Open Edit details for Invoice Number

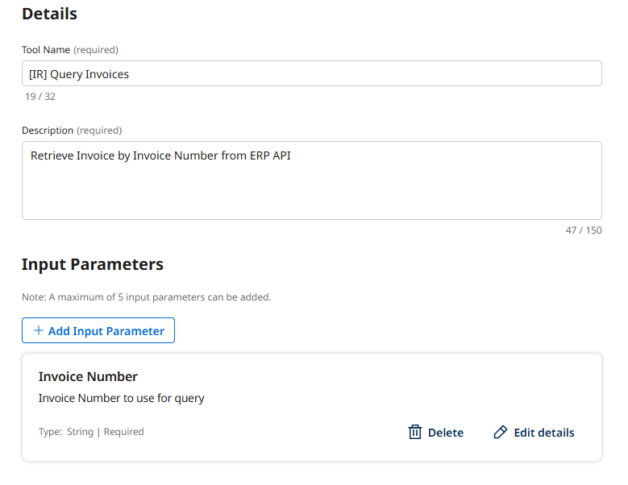click(x=534, y=433)
